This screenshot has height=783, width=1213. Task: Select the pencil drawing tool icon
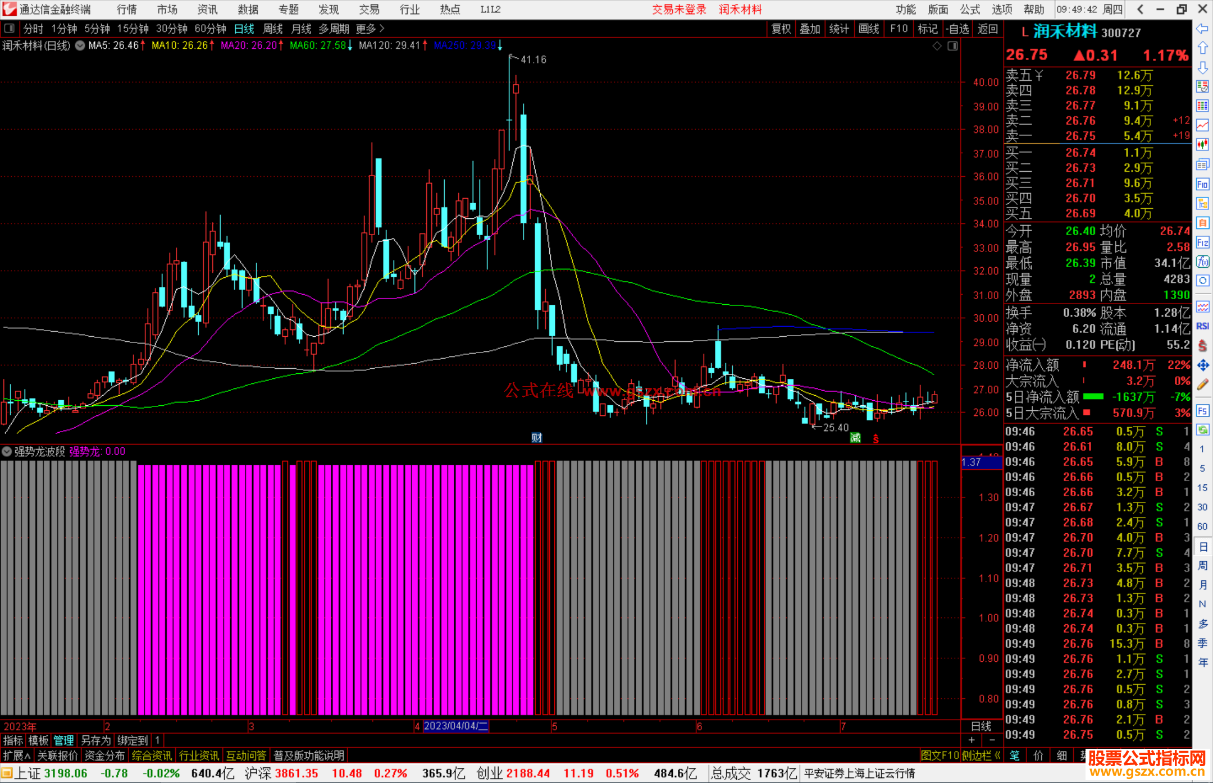pos(1202,384)
